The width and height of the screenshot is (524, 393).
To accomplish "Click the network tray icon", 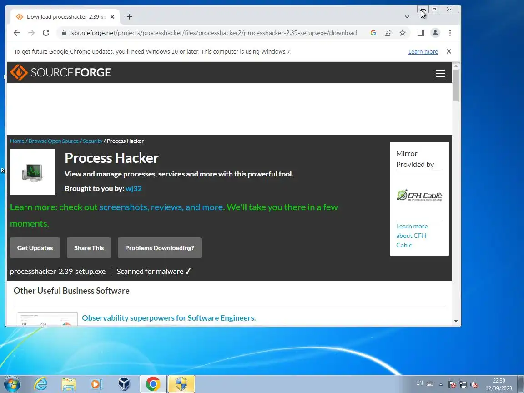I will tap(463, 384).
